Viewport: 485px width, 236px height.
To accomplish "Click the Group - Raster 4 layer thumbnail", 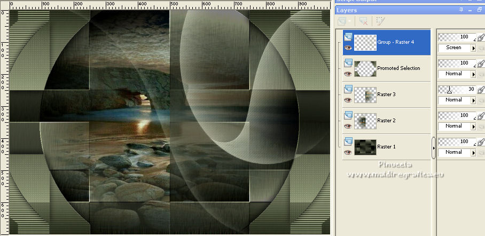I will pyautogui.click(x=365, y=42).
